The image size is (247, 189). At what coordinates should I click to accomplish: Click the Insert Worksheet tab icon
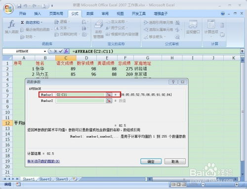click(75, 179)
